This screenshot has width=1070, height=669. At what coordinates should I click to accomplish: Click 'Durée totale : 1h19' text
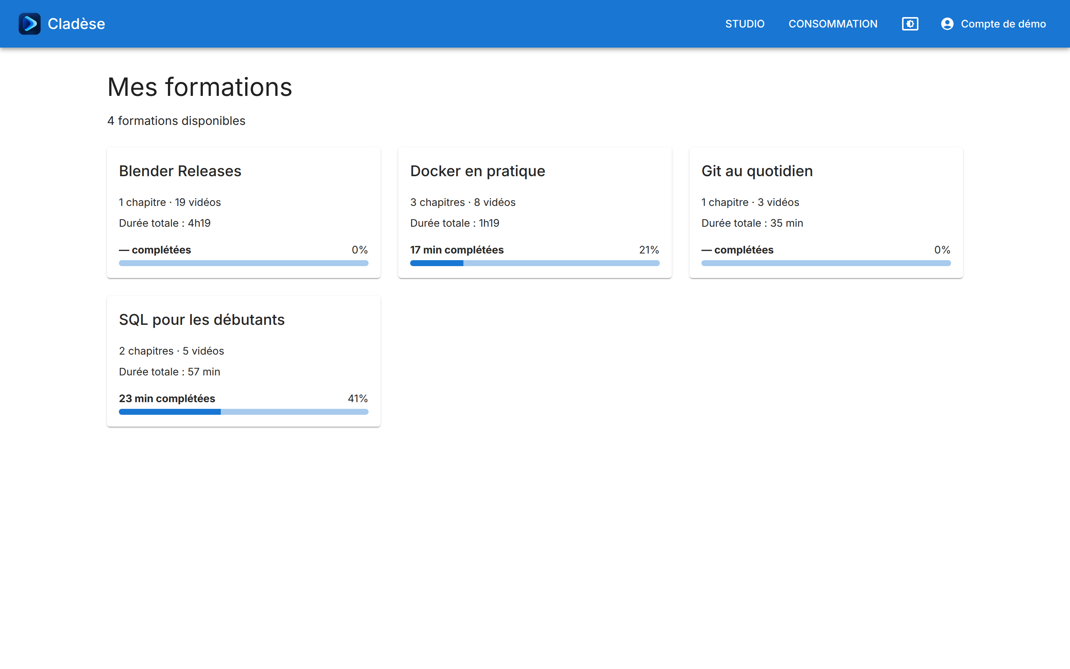(454, 223)
